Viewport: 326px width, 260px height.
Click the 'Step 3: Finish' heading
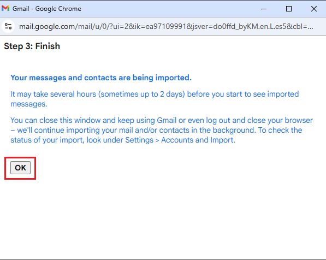(x=32, y=46)
